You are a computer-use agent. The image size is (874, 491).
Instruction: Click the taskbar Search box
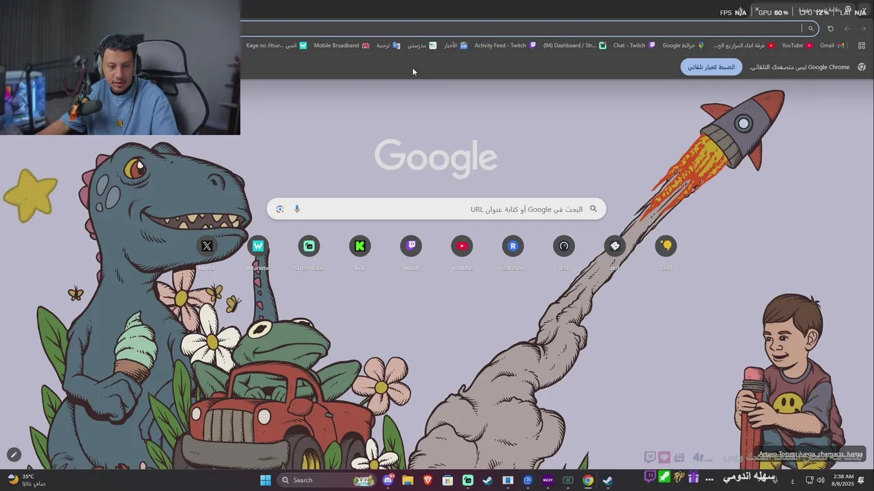tap(328, 480)
